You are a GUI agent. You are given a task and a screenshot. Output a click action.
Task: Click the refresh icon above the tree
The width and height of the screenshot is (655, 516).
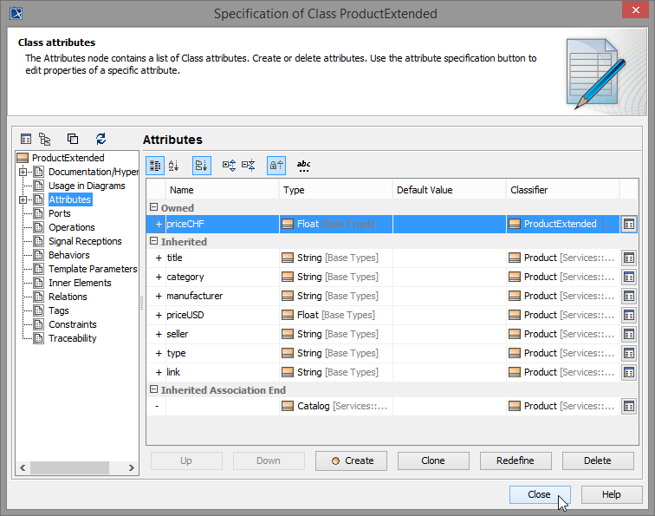point(101,139)
